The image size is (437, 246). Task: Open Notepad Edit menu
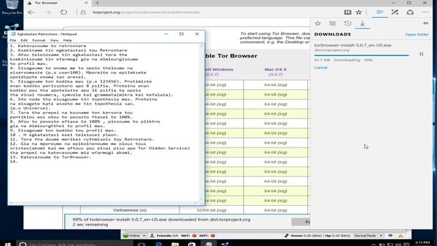click(x=24, y=40)
